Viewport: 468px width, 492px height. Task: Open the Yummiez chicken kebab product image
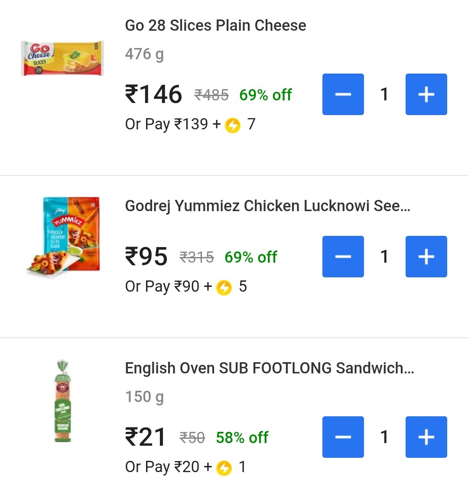pyautogui.click(x=63, y=237)
